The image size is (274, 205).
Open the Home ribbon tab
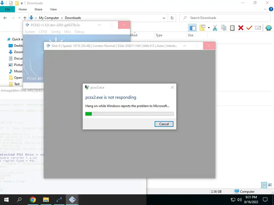[x=23, y=9]
